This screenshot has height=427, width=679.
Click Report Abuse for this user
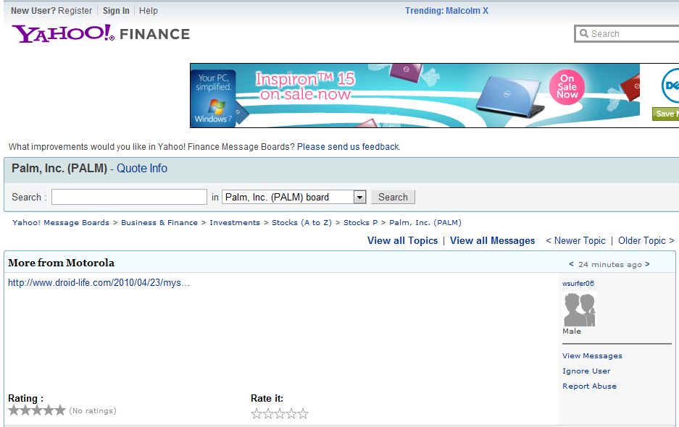(x=589, y=386)
